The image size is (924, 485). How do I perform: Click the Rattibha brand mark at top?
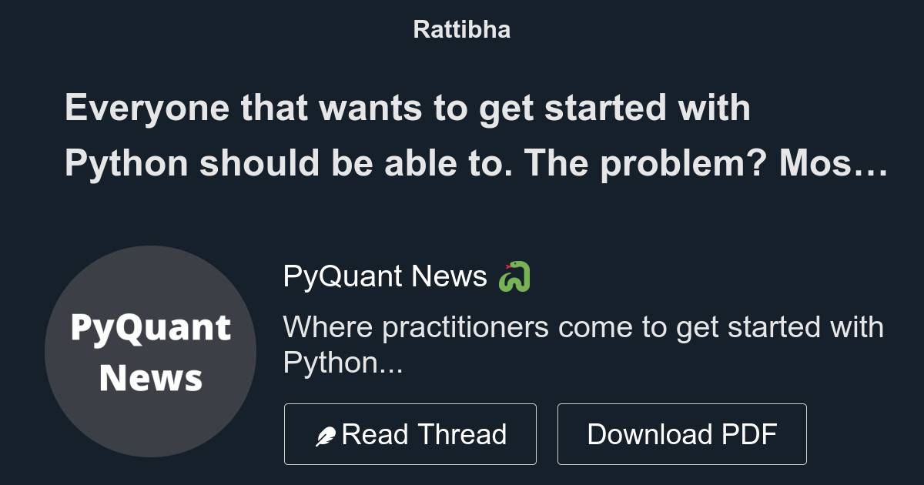pyautogui.click(x=461, y=29)
